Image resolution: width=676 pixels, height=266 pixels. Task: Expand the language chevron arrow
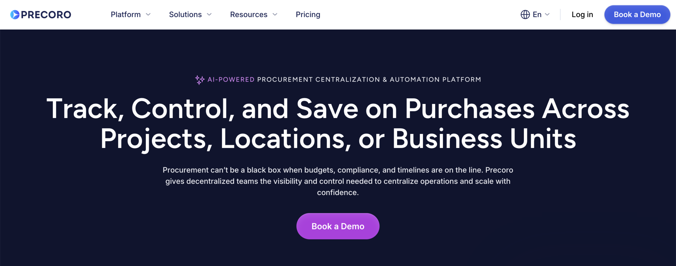tap(547, 14)
